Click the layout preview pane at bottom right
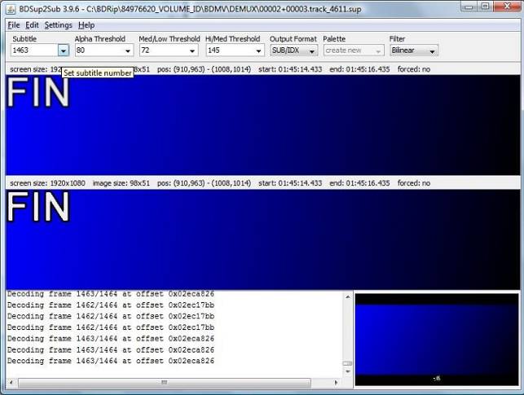 [437, 340]
